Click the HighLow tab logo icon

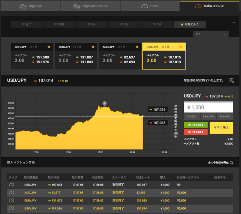point(23,6)
